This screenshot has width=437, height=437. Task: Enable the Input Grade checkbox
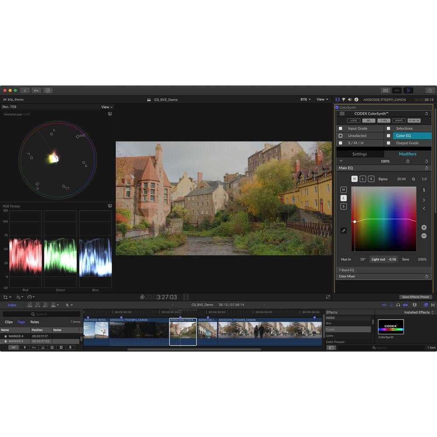point(341,128)
